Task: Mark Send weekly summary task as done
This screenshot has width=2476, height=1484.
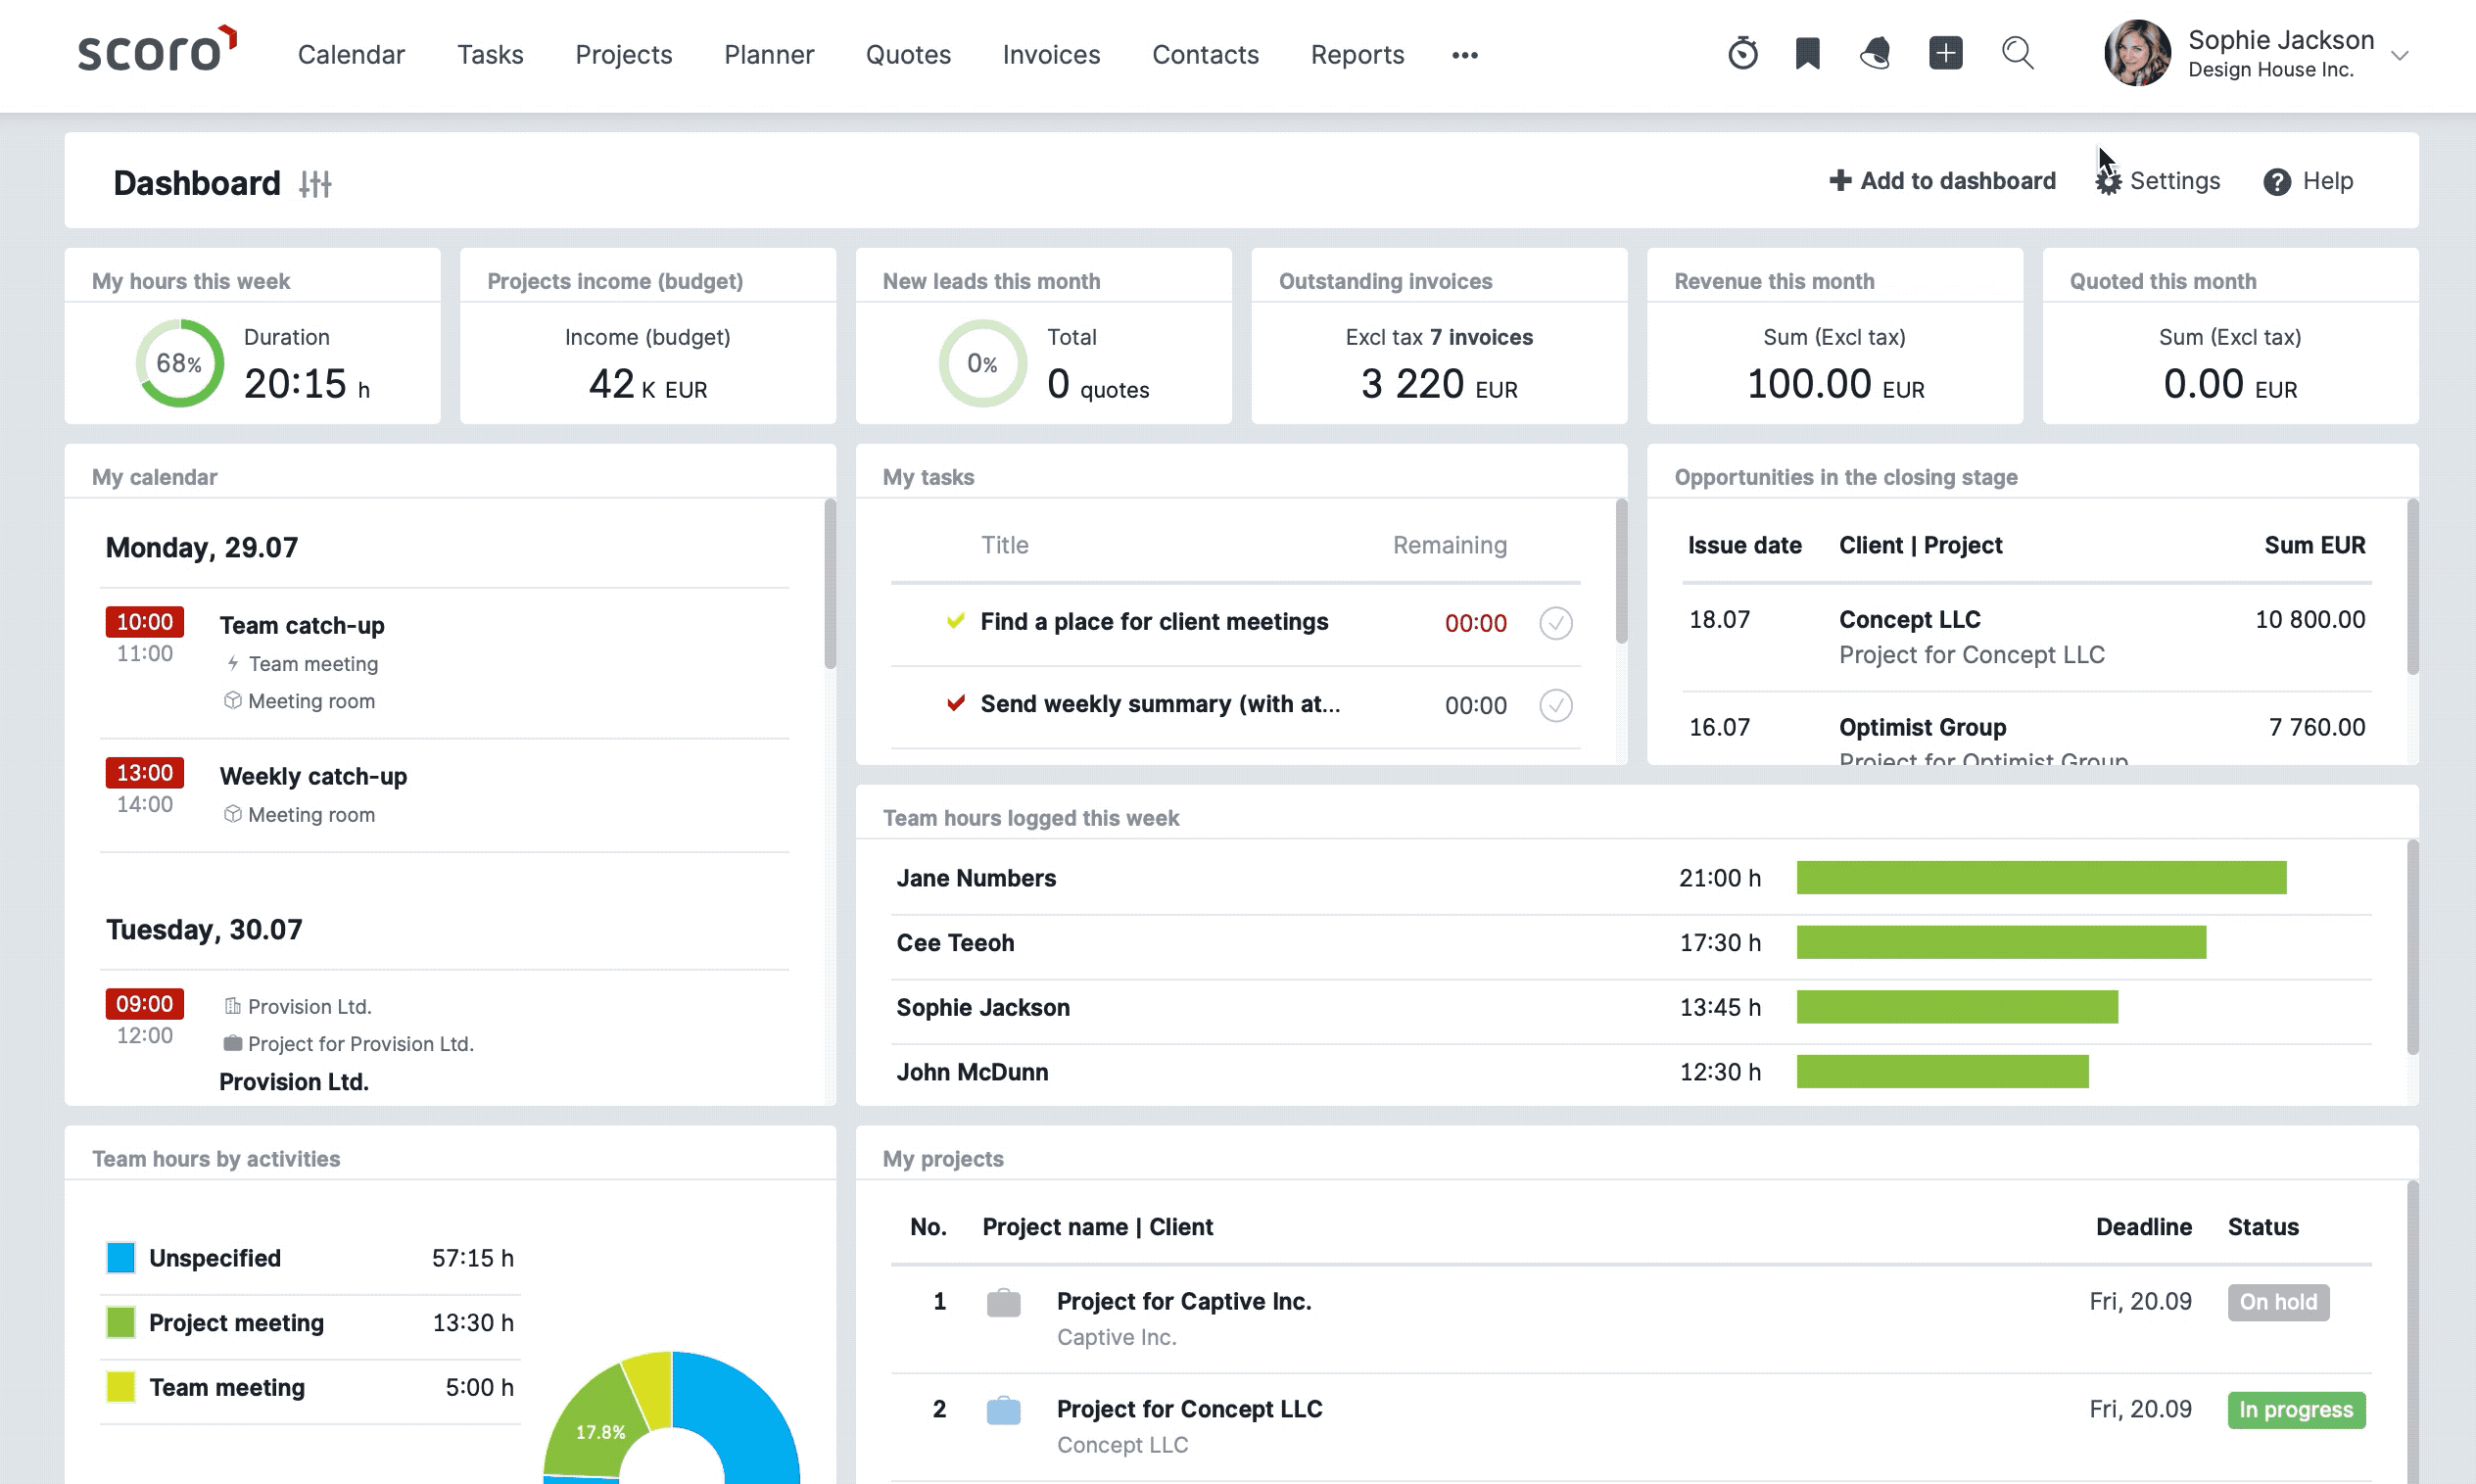Action: click(1555, 705)
